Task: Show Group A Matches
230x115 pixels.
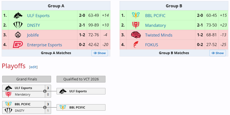Action: [100, 53]
